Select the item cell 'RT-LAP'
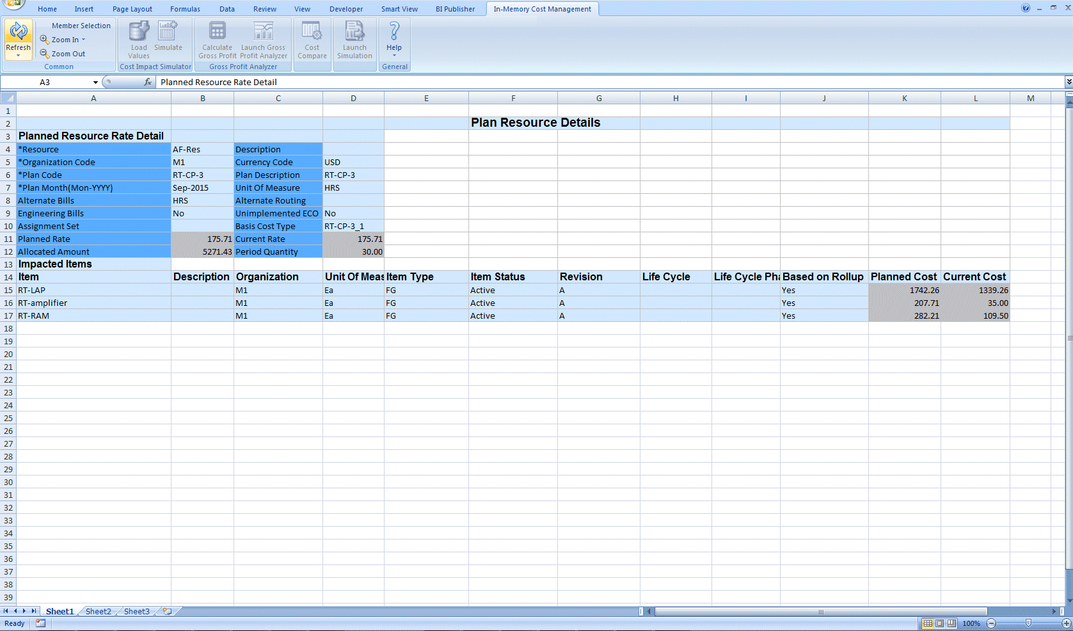The height and width of the screenshot is (631, 1073). pos(93,290)
